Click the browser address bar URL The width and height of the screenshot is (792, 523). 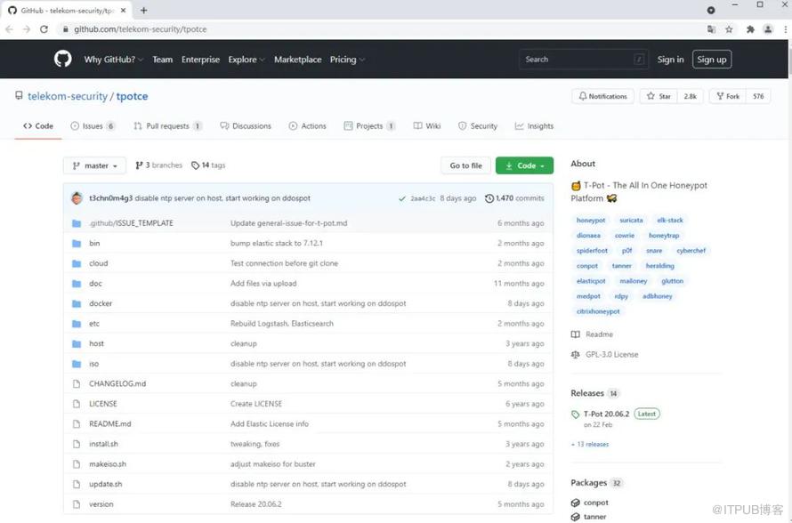coord(140,29)
